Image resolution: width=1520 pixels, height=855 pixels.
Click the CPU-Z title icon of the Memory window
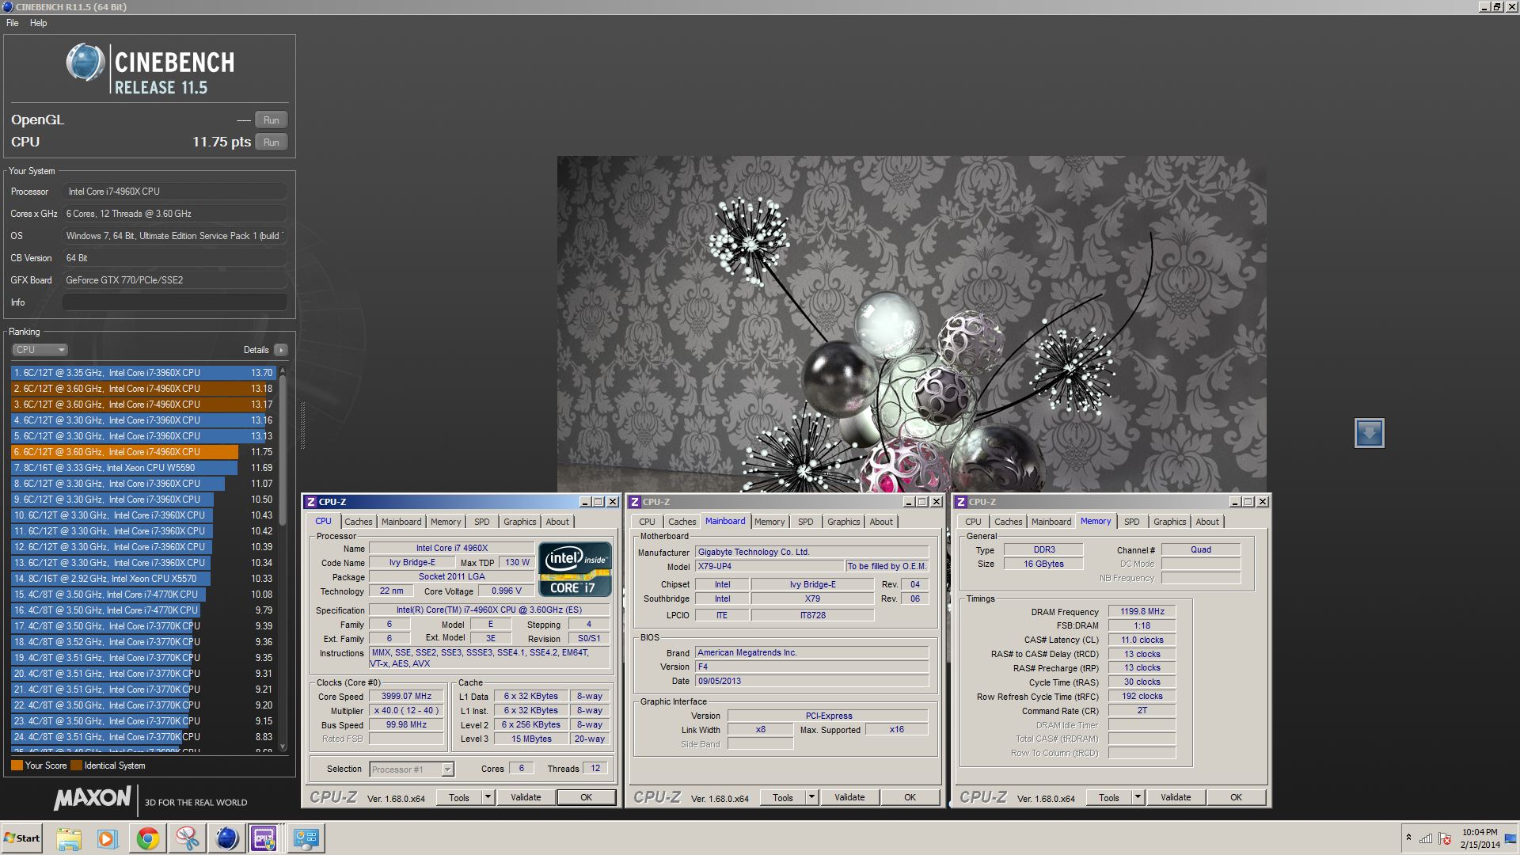[960, 502]
